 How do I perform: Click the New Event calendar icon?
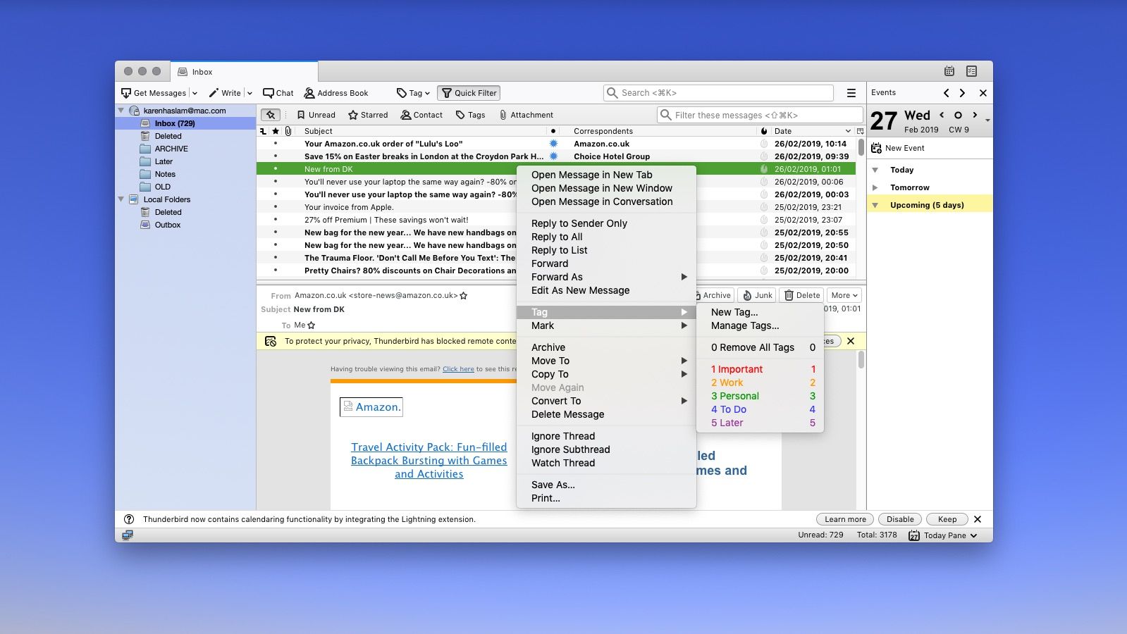(x=876, y=148)
